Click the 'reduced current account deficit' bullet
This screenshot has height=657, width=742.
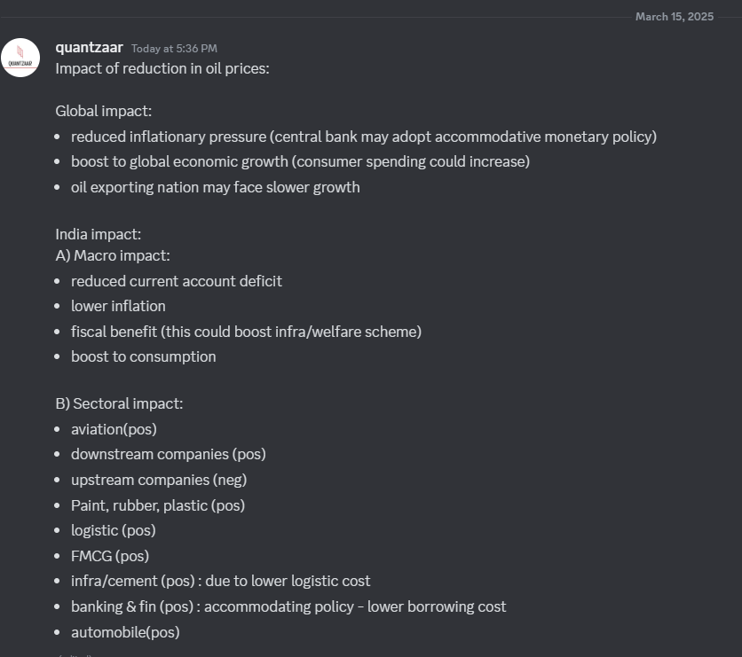point(177,281)
